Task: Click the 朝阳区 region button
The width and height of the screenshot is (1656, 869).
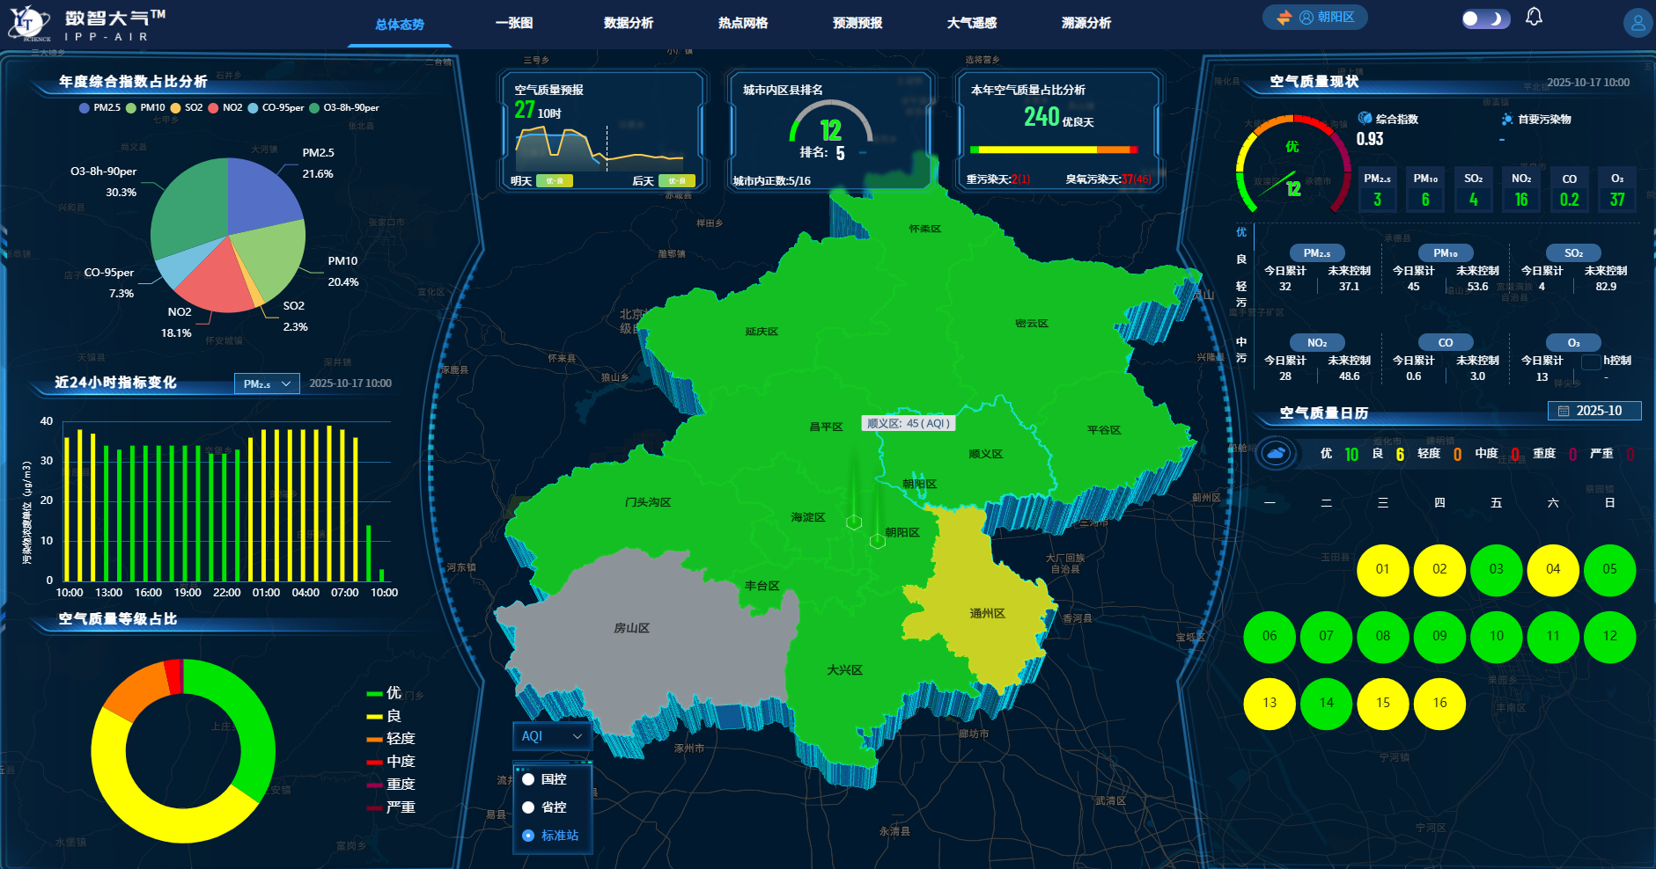Action: [1327, 18]
